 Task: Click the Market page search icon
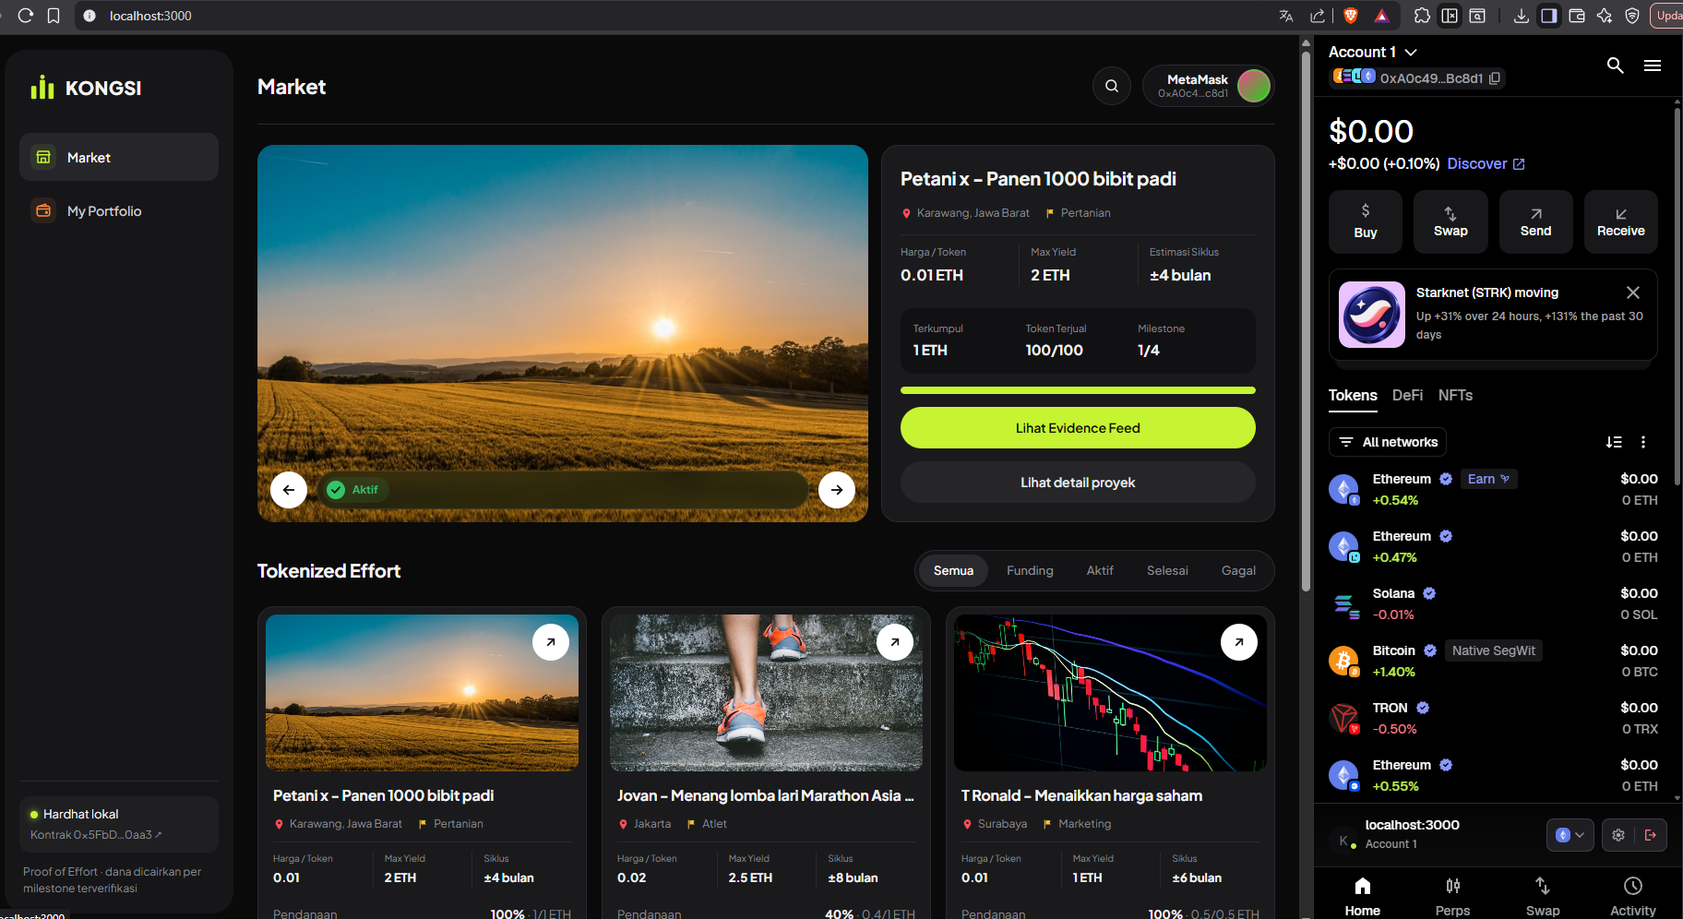pyautogui.click(x=1112, y=86)
